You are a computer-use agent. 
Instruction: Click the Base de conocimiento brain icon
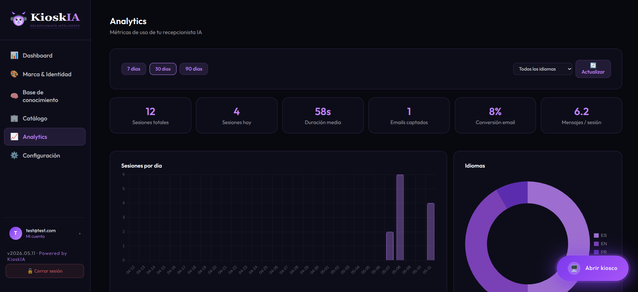pyautogui.click(x=14, y=96)
